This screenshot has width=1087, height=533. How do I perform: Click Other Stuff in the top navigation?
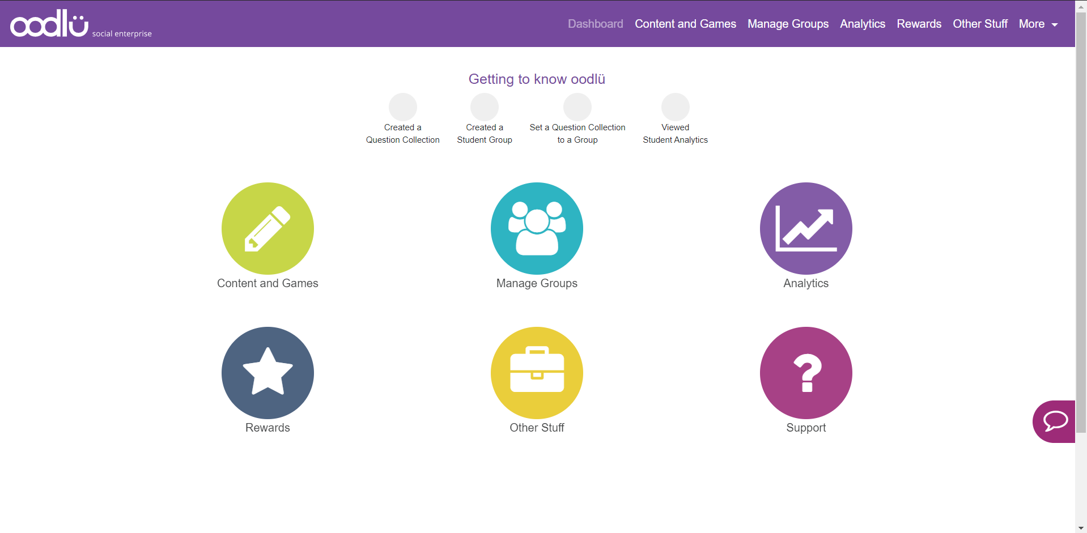click(980, 24)
